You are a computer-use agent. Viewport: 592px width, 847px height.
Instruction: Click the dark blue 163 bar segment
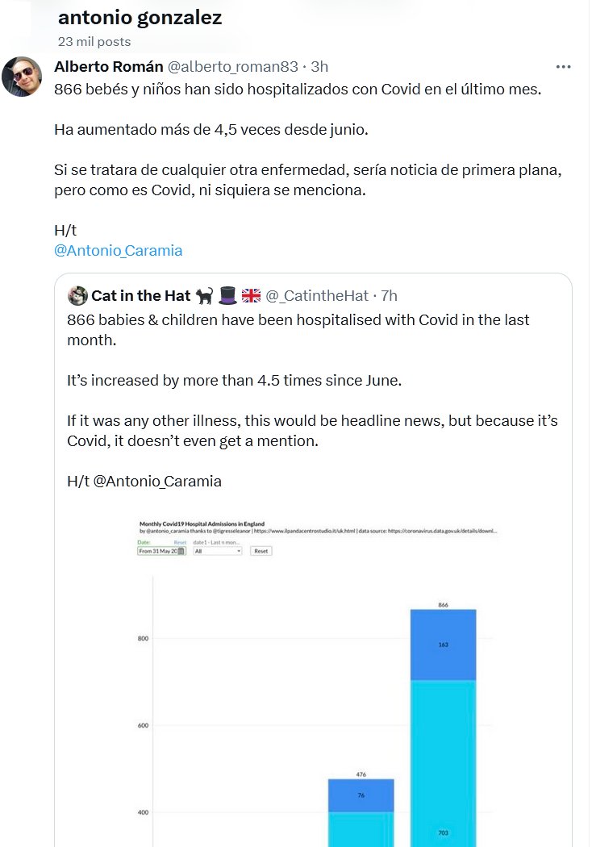443,645
